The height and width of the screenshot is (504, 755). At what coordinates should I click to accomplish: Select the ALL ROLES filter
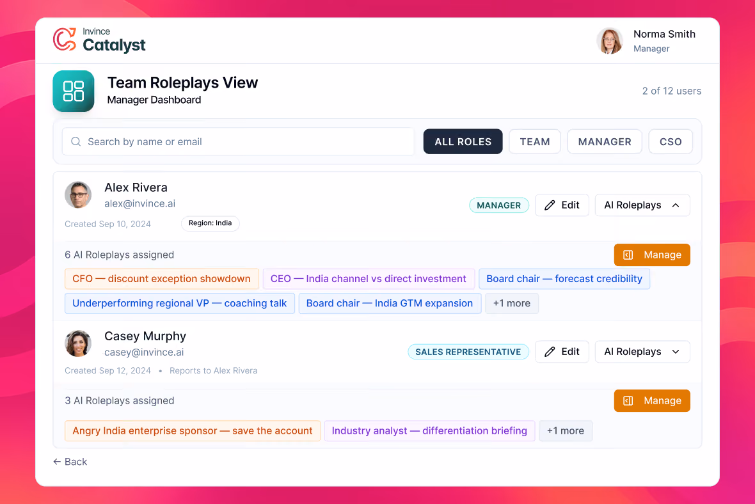pyautogui.click(x=463, y=141)
